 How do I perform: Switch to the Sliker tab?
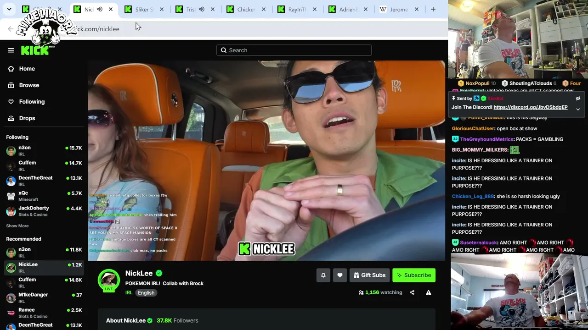click(x=144, y=9)
